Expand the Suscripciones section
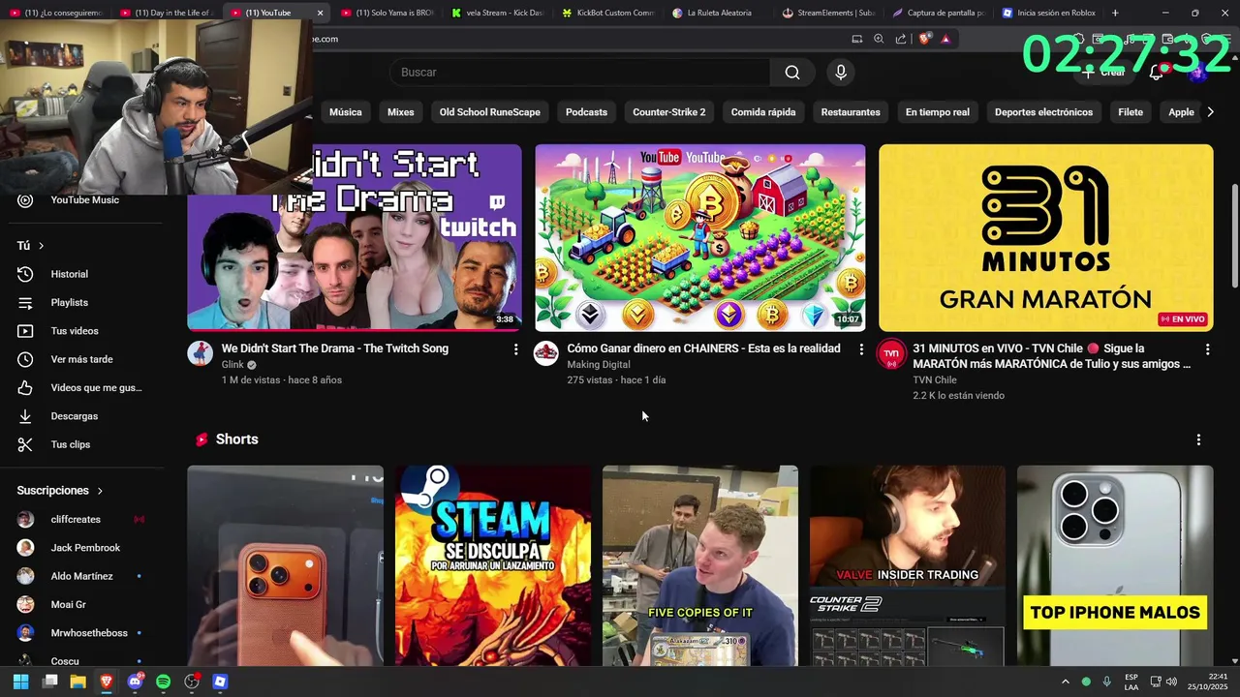 (x=60, y=491)
